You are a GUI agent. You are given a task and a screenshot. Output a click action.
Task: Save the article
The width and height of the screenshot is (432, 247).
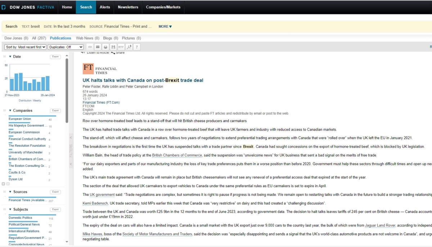[113, 47]
